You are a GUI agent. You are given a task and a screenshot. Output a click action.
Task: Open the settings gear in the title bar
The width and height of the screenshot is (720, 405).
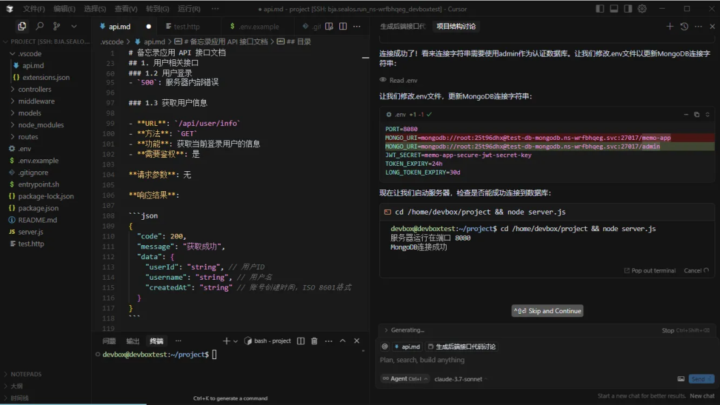[643, 8]
